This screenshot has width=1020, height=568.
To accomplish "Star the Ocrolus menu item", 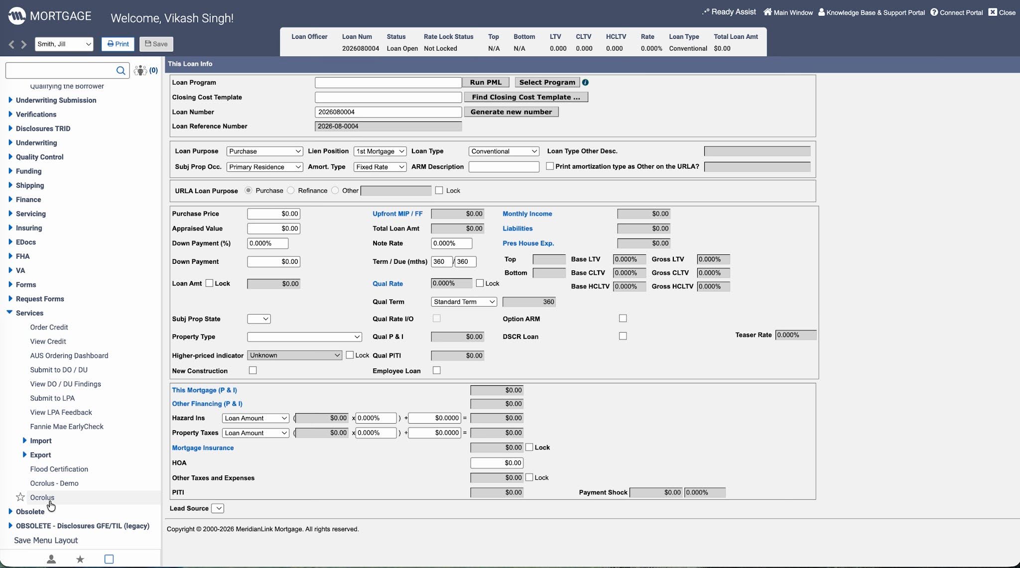I will click(20, 497).
